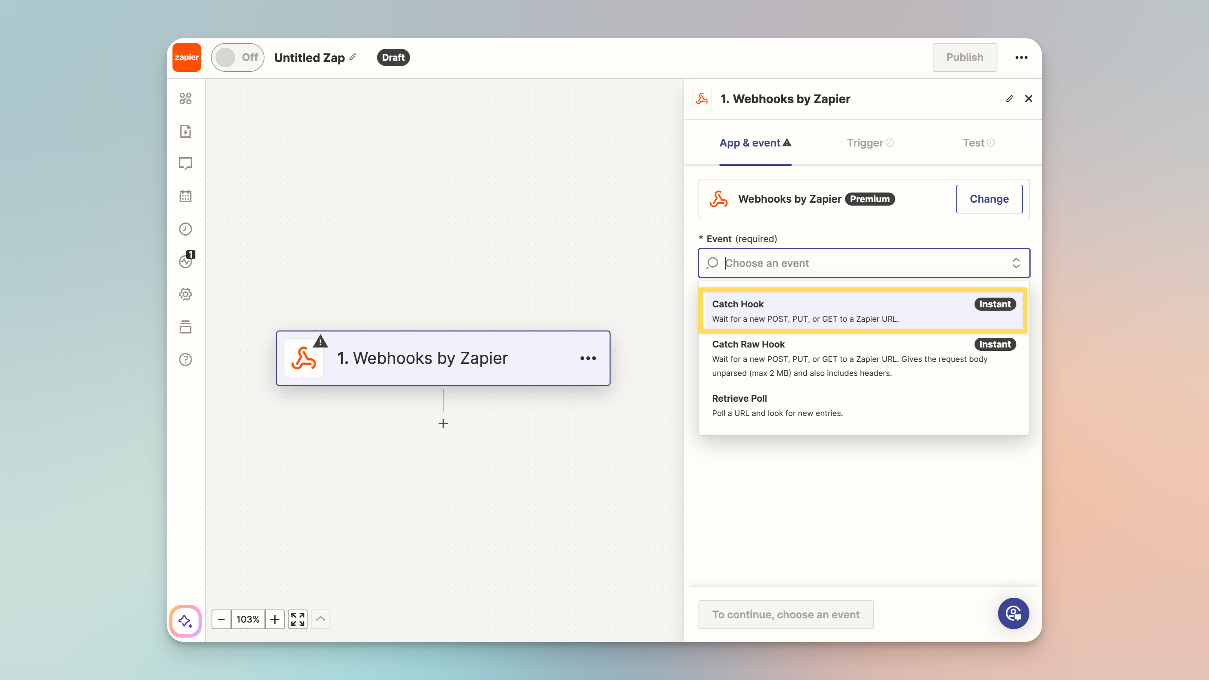Open the step card three-dot menu

588,358
